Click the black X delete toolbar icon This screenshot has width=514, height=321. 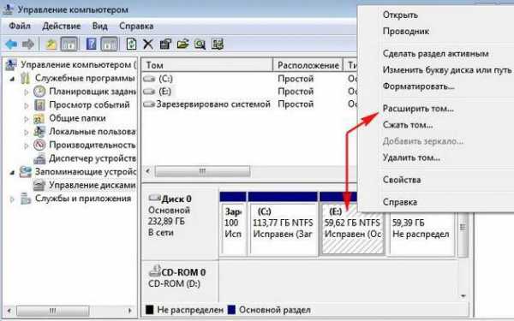pos(148,44)
